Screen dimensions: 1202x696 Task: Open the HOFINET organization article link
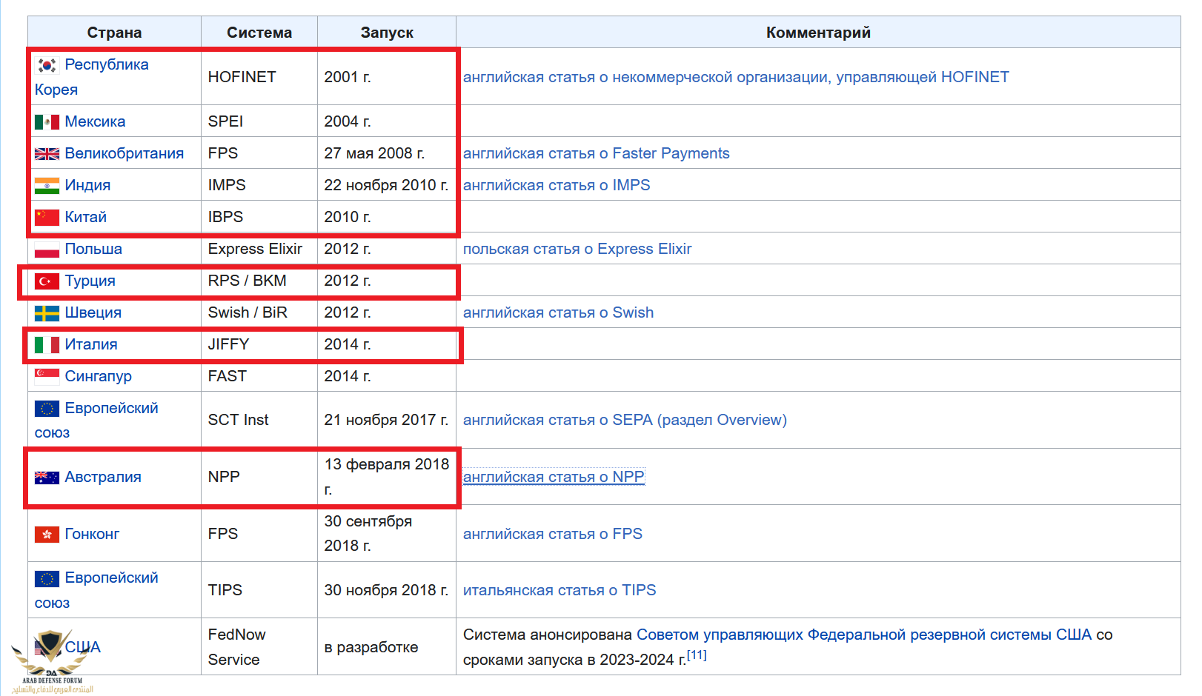735,77
